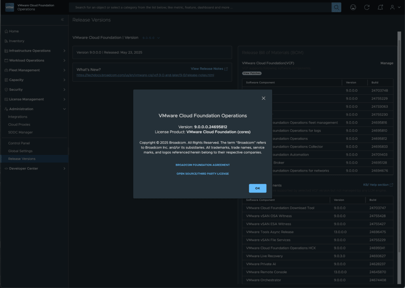Click the search magnifier icon
405x288 pixels.
pos(336,8)
